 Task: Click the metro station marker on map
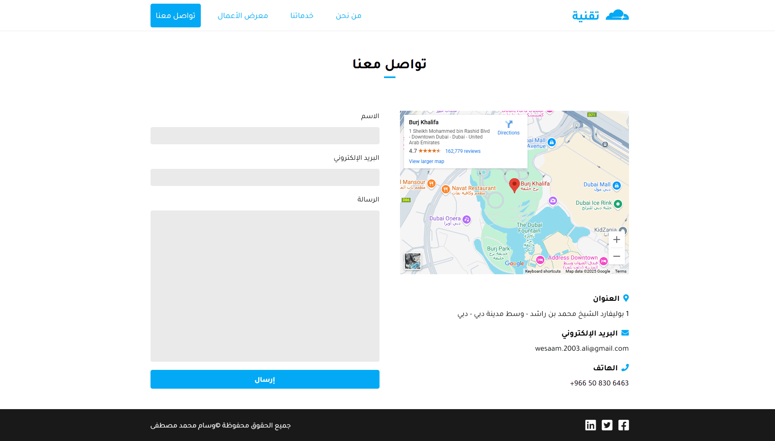tap(605, 144)
